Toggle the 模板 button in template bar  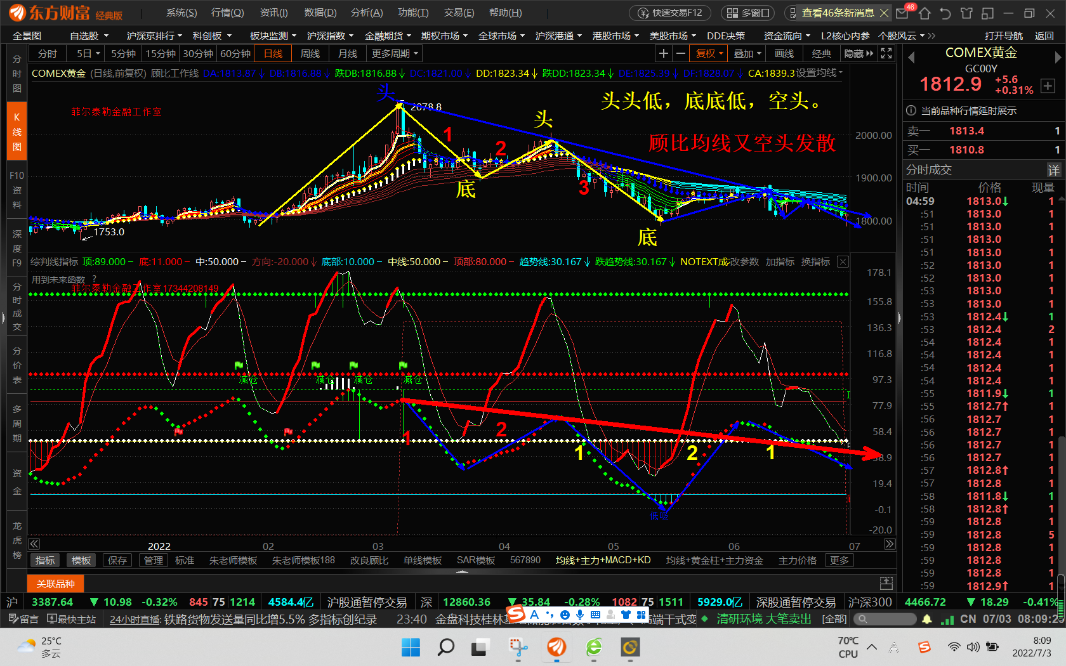(x=81, y=560)
